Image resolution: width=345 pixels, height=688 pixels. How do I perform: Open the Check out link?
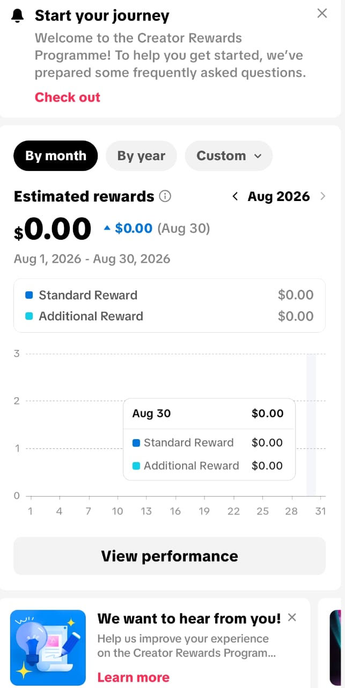[x=68, y=97]
